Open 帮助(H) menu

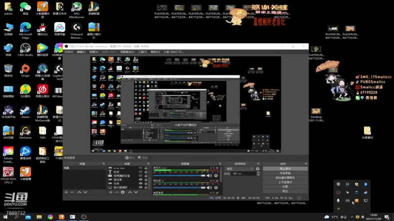click(155, 52)
